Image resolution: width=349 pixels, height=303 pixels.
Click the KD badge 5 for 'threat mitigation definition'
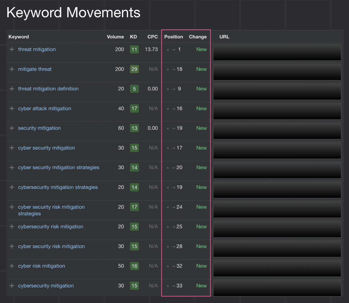point(134,89)
